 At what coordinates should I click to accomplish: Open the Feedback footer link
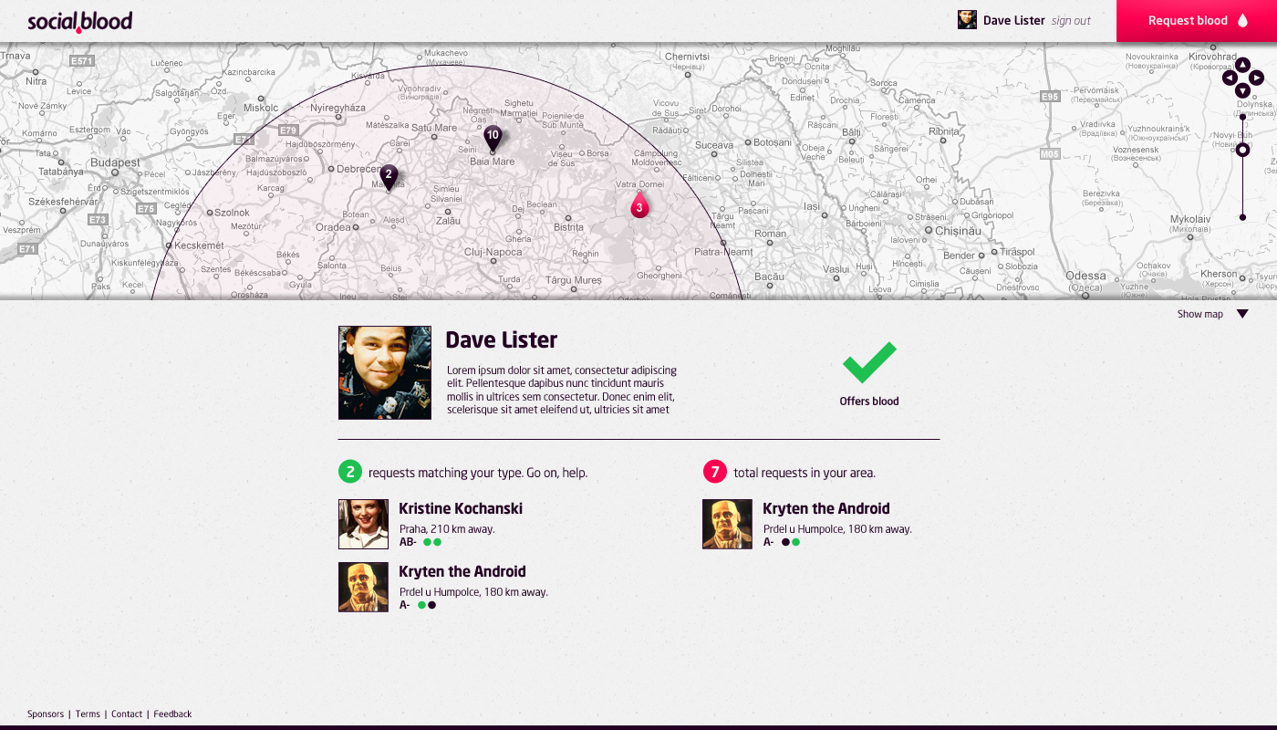pyautogui.click(x=172, y=714)
